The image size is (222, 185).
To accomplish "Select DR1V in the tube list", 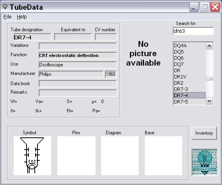I will (190, 77).
